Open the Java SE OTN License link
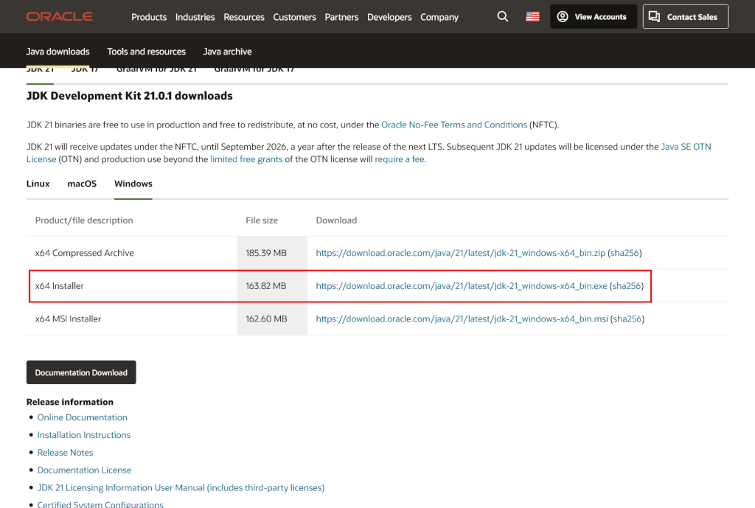 point(686,147)
